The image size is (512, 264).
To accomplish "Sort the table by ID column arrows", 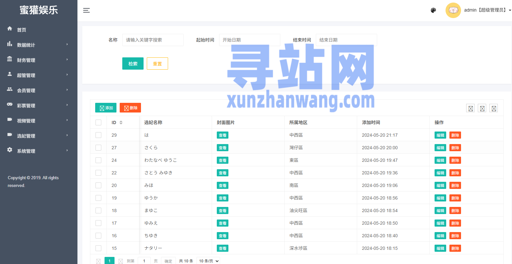I will pyautogui.click(x=121, y=122).
